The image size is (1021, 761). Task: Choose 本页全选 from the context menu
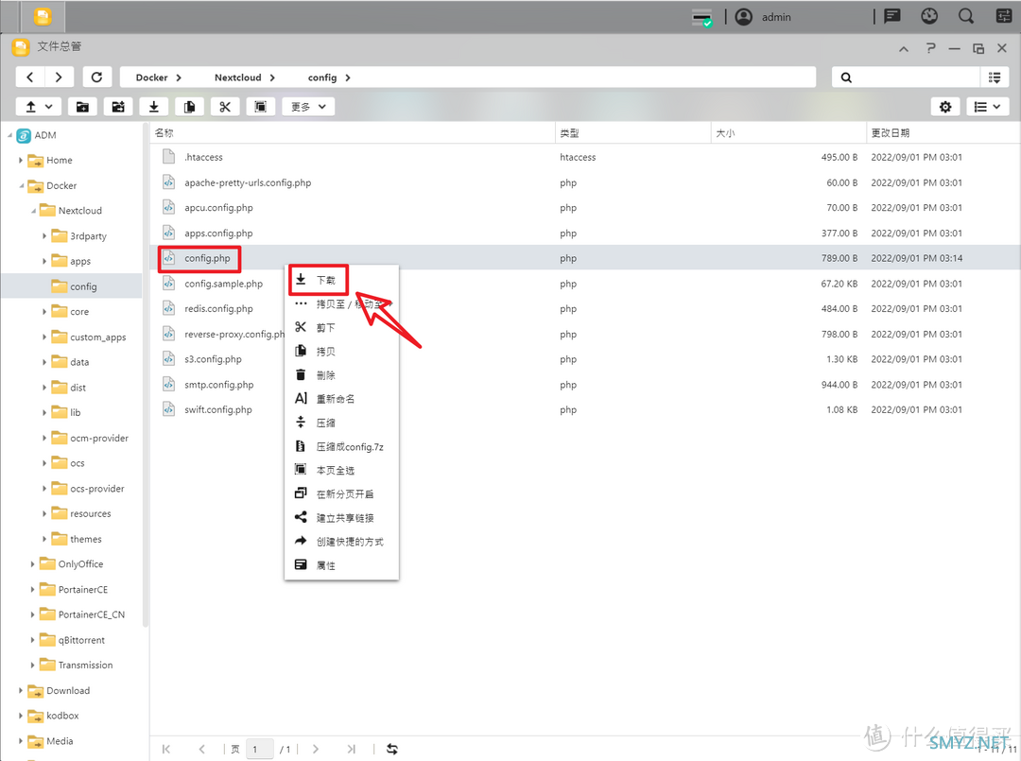341,470
